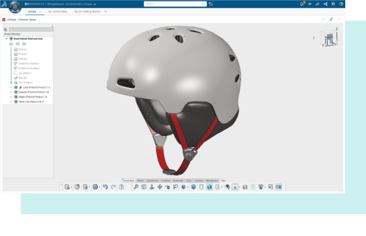Open the update/checkmark gear icon
Image resolution: width=366 pixels, height=236 pixels.
95,186
